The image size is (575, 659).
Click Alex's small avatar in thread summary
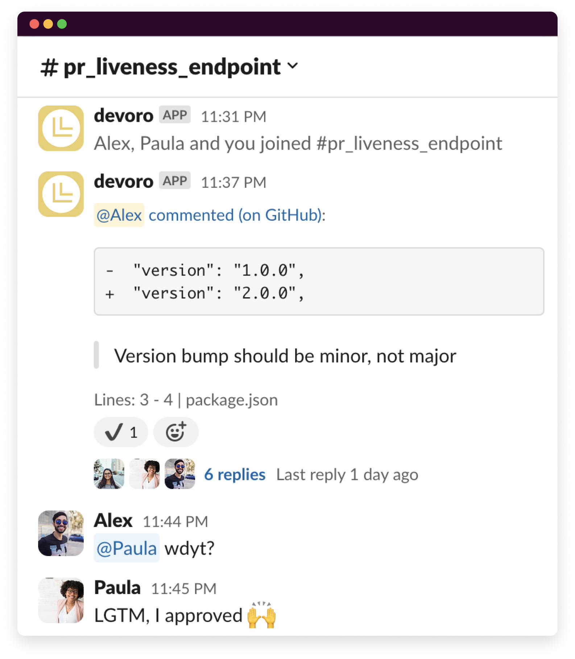(x=180, y=474)
